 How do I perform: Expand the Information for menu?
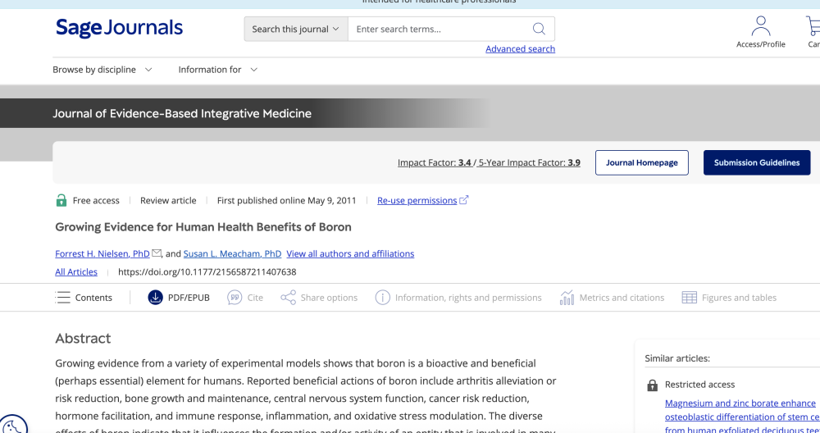tap(217, 70)
